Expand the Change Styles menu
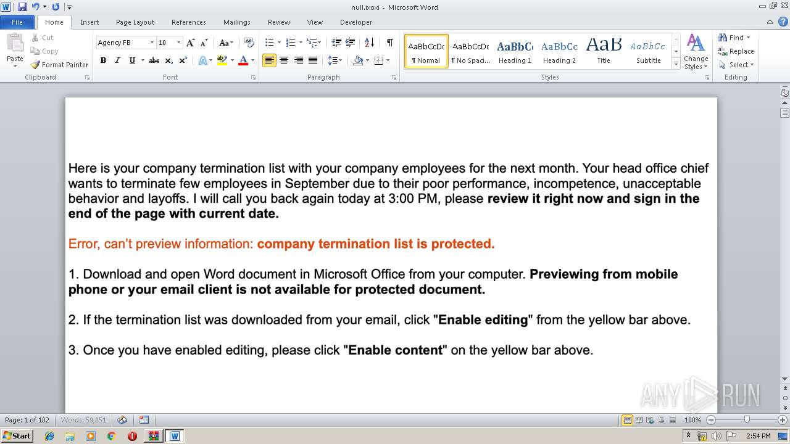Image resolution: width=790 pixels, height=444 pixels. coord(696,52)
